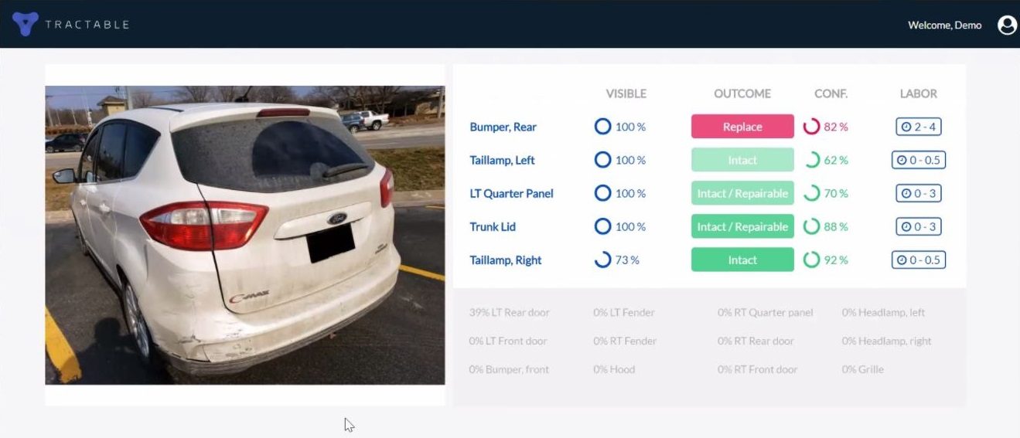Click the Bumper, Rear 2 - 4 labor badge
Image resolution: width=1020 pixels, height=438 pixels.
919,127
